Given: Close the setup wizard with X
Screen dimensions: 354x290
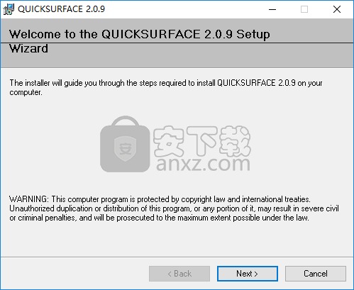Looking at the screenshot, I should click(337, 9).
